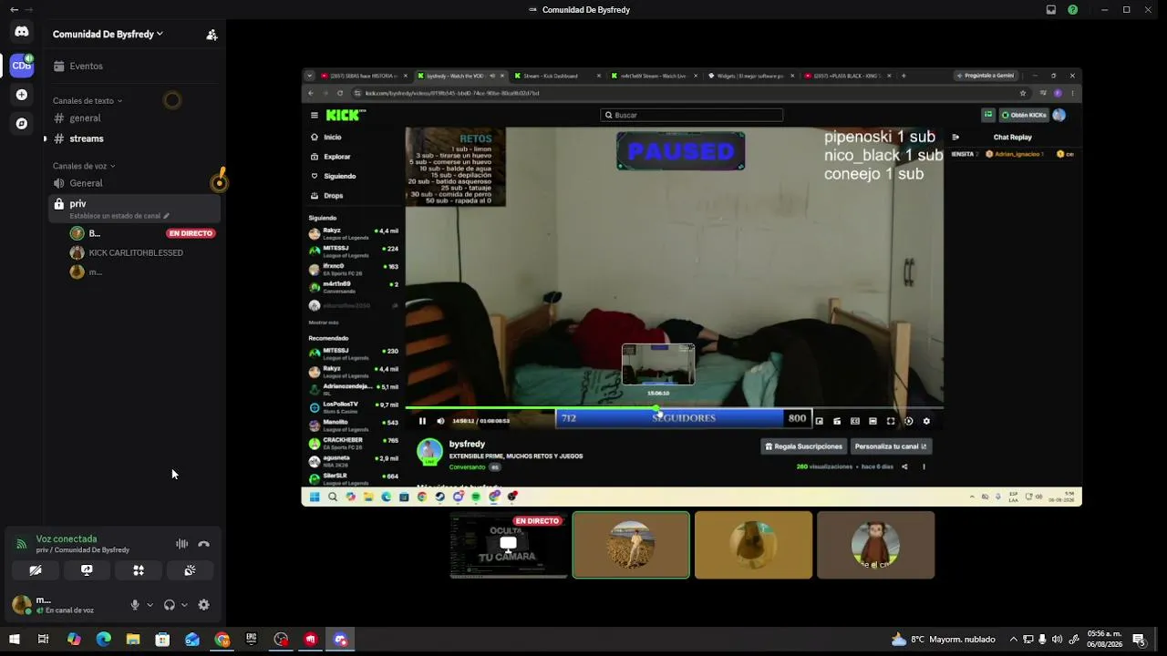This screenshot has width=1167, height=656.
Task: Select the green-outlined participant tile
Action: coord(631,545)
